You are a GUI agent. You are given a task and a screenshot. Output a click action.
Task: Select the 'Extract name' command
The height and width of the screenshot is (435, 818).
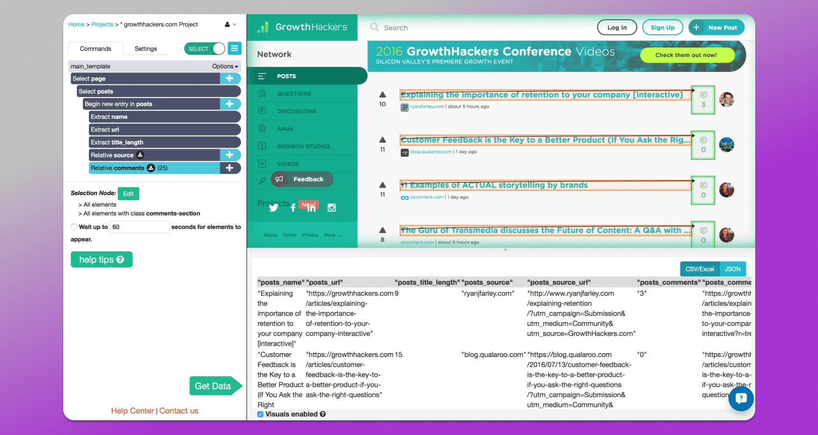(165, 117)
